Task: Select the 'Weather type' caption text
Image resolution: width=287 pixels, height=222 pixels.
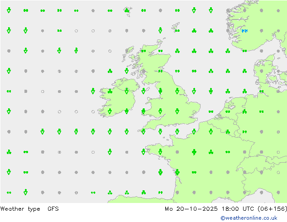Action: pyautogui.click(x=20, y=208)
